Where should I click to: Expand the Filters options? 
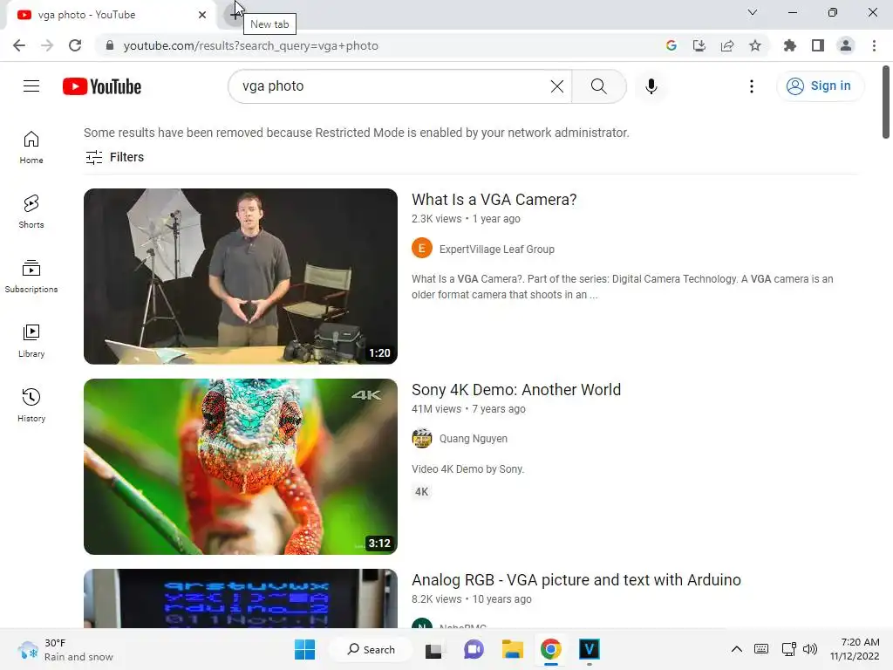(x=114, y=157)
